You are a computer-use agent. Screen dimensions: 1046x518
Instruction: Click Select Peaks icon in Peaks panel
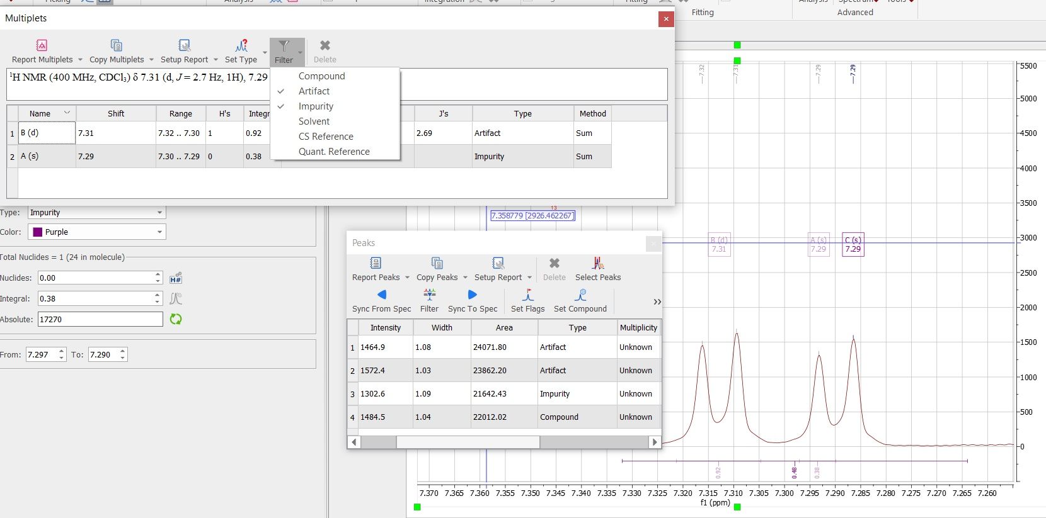597,263
